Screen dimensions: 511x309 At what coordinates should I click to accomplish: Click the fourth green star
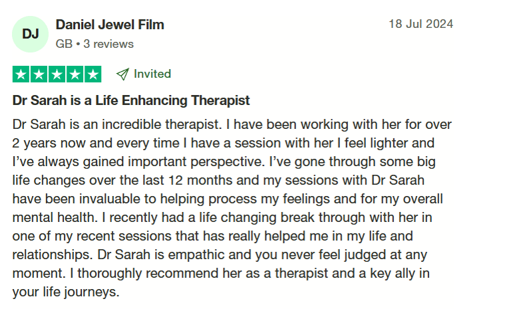pyautogui.click(x=75, y=74)
